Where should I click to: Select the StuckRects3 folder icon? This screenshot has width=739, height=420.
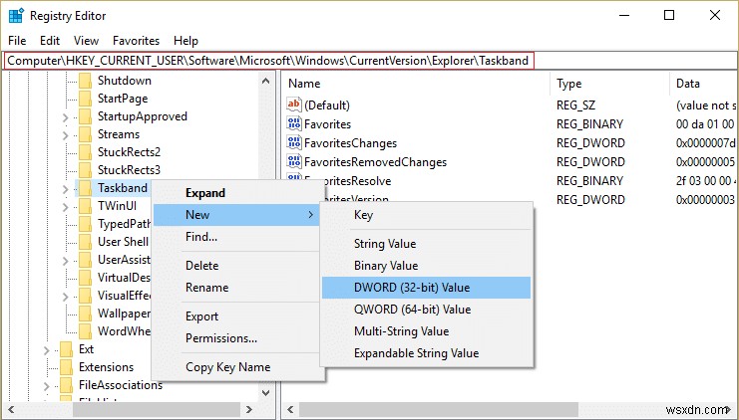click(x=86, y=170)
